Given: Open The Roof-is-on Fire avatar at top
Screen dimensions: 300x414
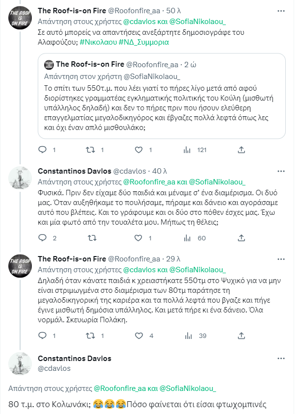Looking at the screenshot, I should tap(20, 18).
